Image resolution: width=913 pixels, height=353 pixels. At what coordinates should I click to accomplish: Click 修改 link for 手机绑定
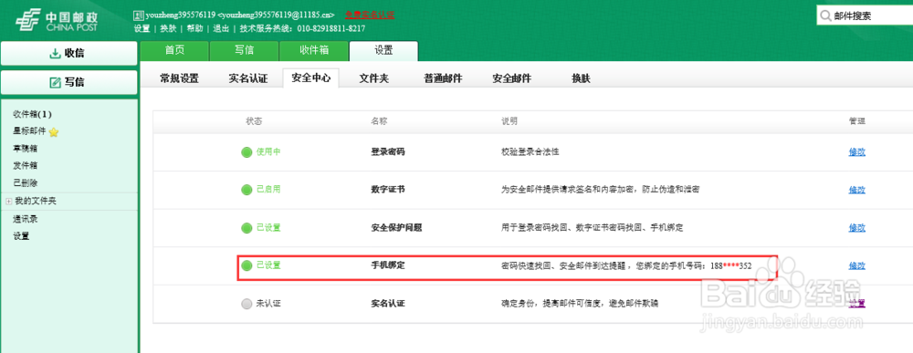tap(857, 265)
